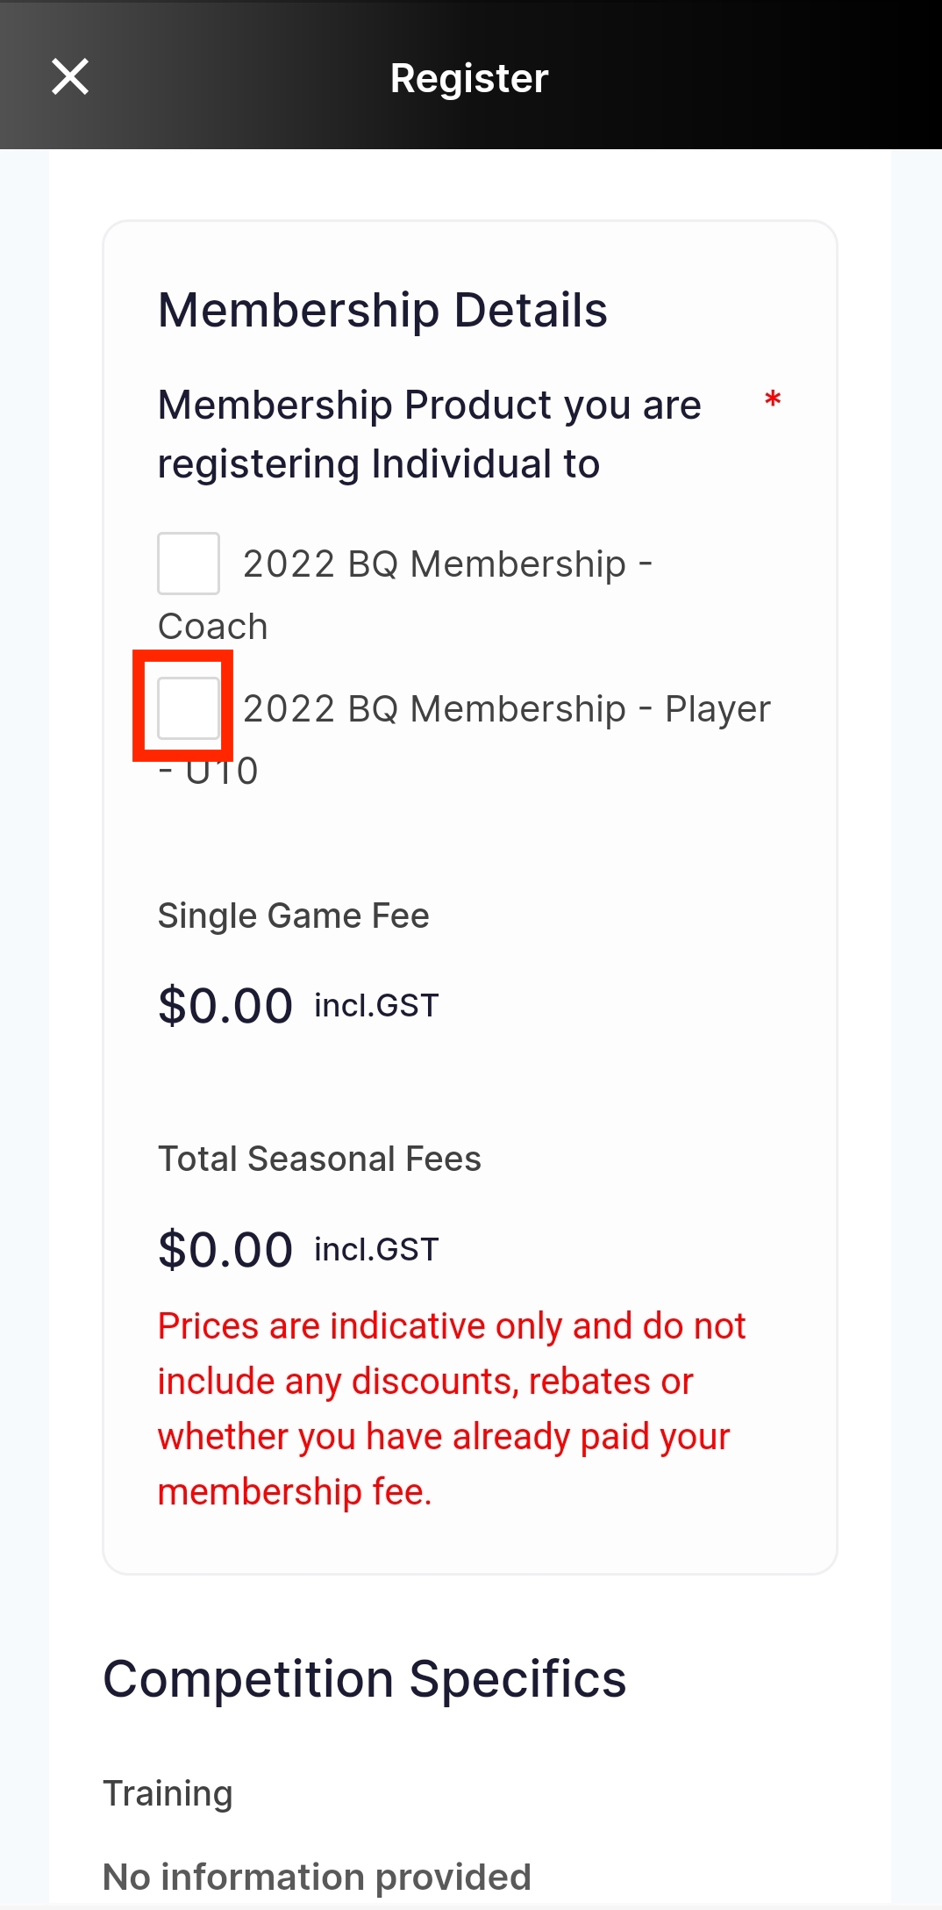Tick the 2022 BQ Membership Coach checkbox
942x1910 pixels.
pos(189,564)
